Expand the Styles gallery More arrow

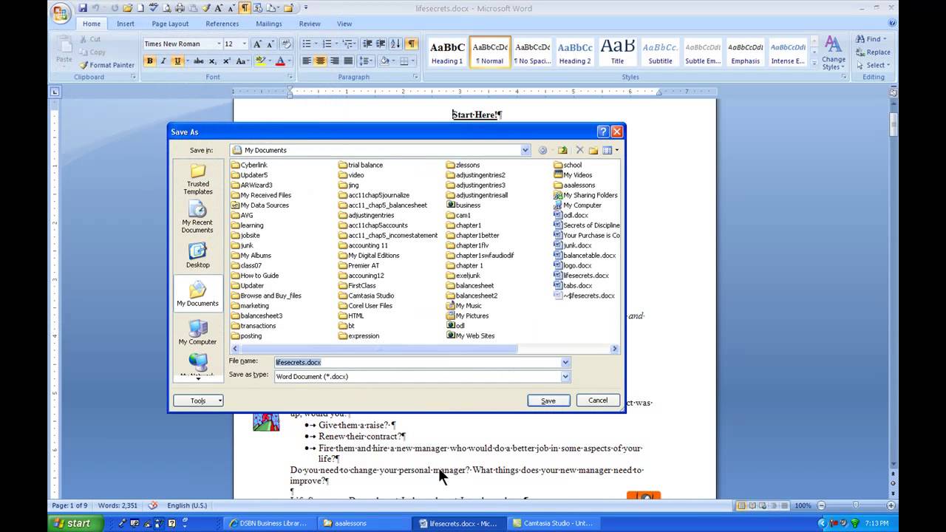coord(813,64)
